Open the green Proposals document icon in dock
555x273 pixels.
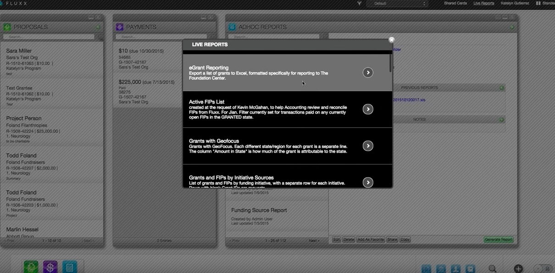point(30,267)
